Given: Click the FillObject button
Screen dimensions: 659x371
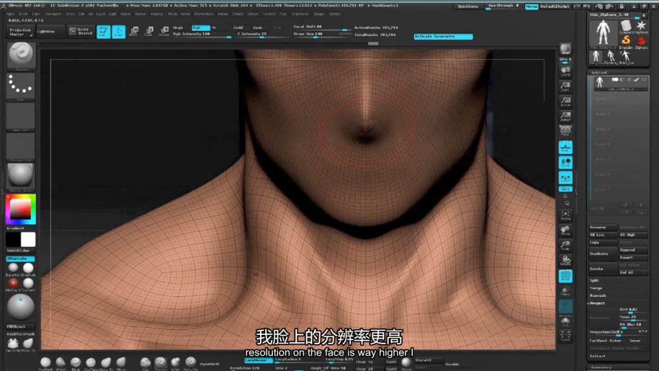Looking at the screenshot, I should click(x=20, y=327).
